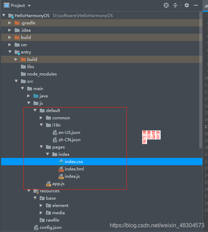Expand the .gradle folder arrow
The height and width of the screenshot is (232, 208).
coord(10,23)
